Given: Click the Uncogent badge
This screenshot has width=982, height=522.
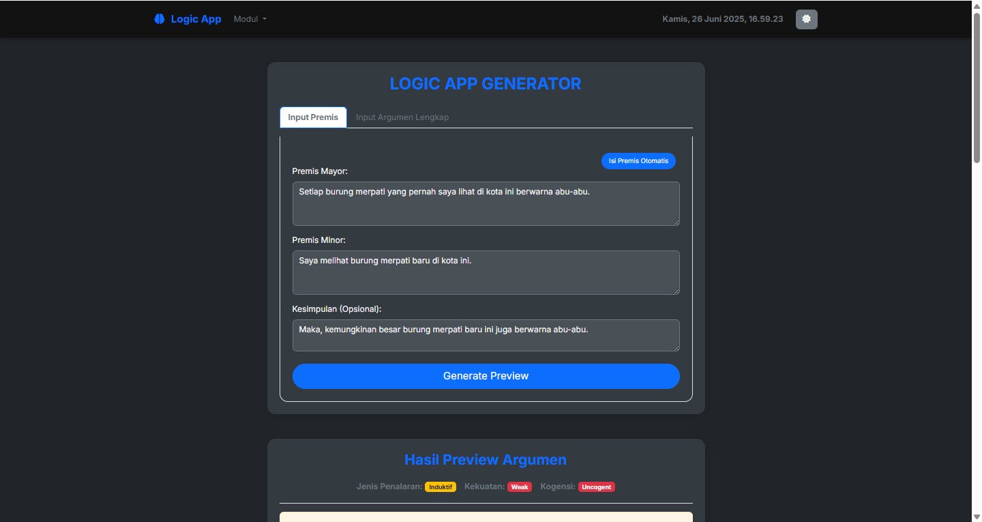Looking at the screenshot, I should click(597, 487).
